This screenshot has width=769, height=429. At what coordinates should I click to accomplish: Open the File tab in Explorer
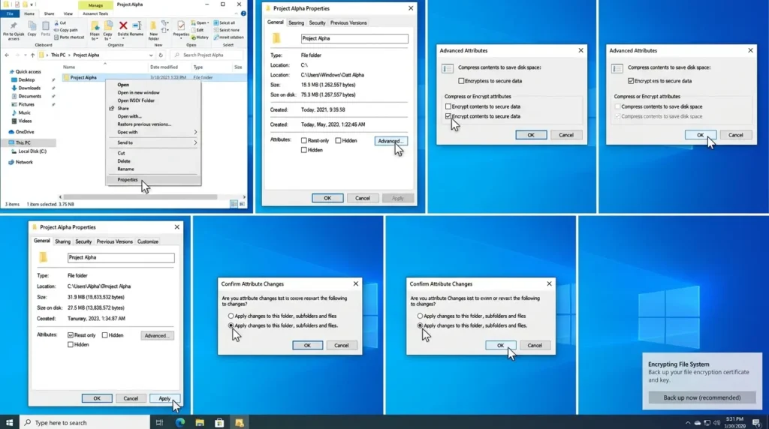10,13
